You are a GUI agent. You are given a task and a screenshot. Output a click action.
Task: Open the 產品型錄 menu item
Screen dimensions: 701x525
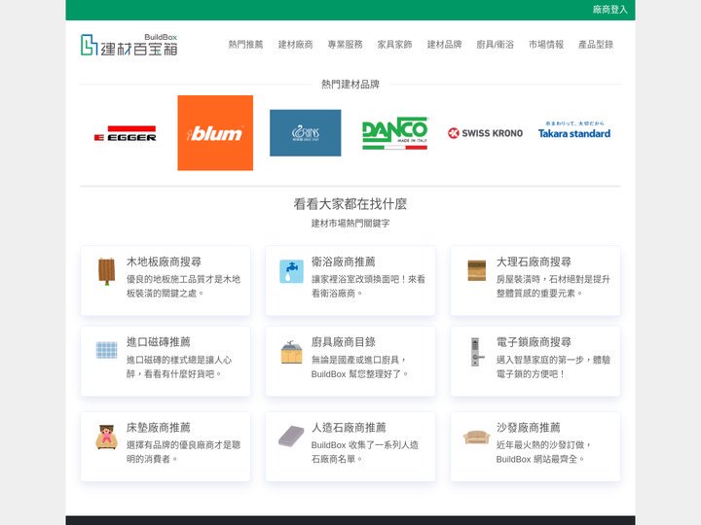596,44
